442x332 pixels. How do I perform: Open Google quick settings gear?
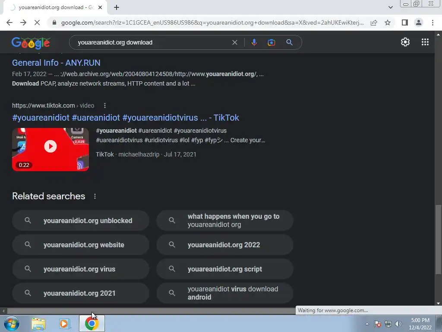coord(405,42)
